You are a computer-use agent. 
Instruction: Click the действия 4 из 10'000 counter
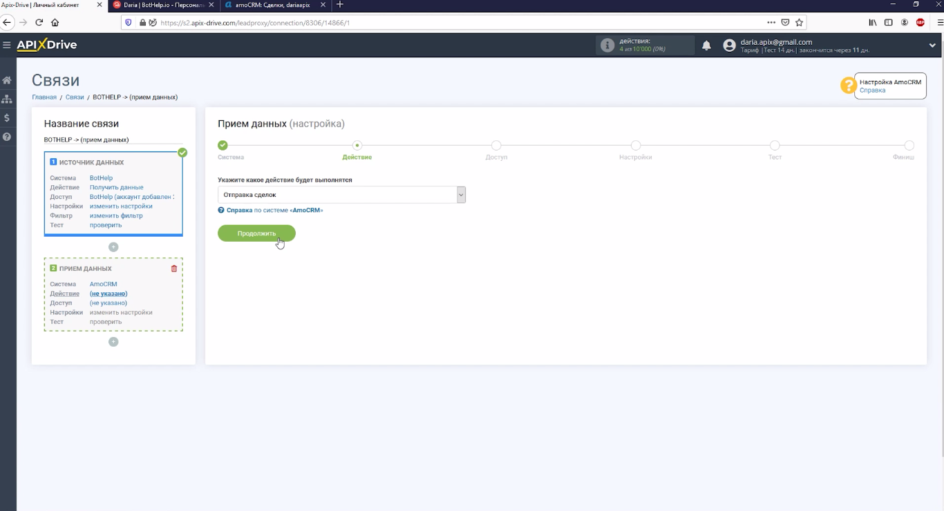tap(645, 46)
